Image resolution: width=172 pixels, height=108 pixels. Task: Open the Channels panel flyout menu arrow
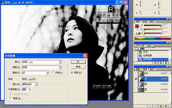170,69
